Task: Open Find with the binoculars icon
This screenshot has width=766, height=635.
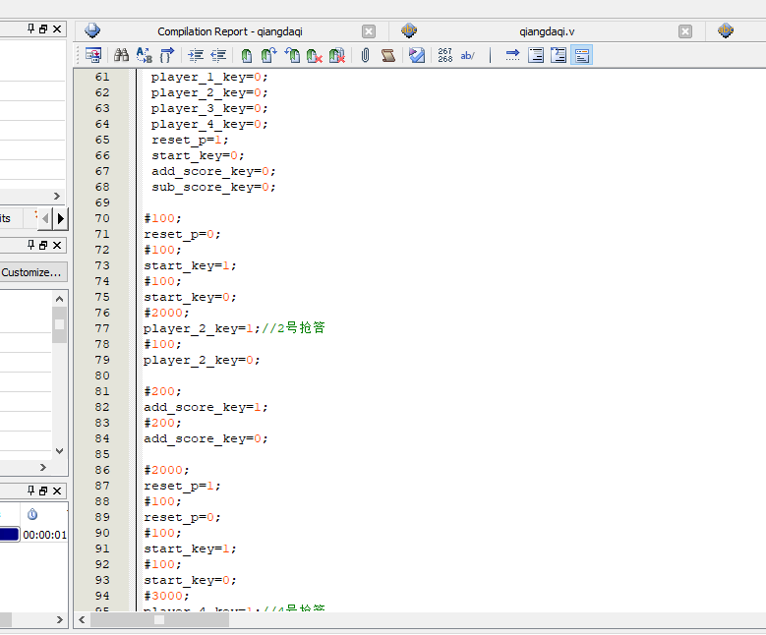Action: pyautogui.click(x=121, y=55)
